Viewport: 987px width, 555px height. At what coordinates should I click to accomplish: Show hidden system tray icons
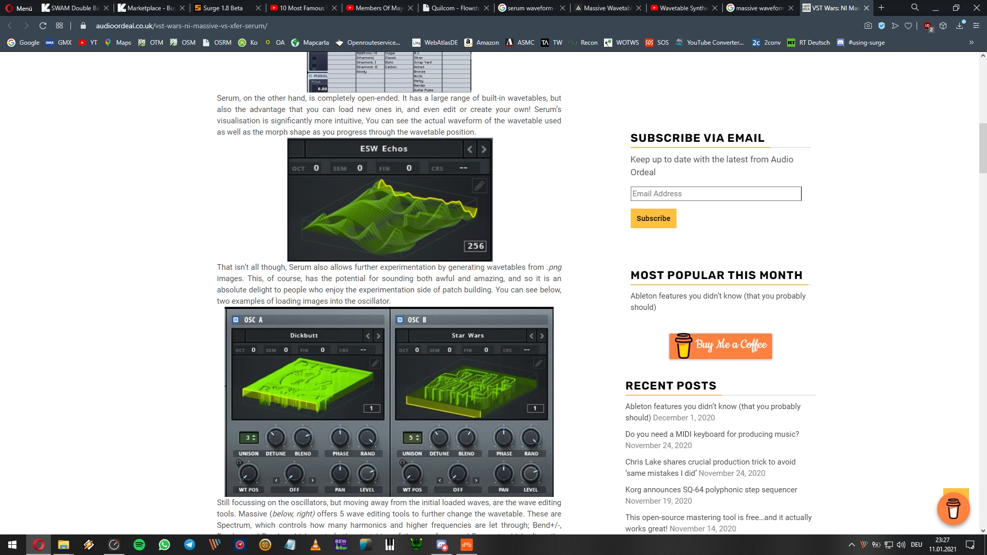tap(851, 545)
